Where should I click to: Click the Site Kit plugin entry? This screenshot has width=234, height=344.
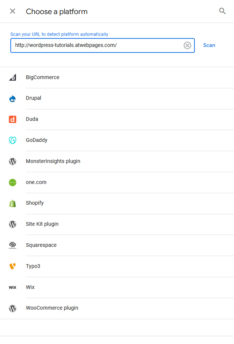pyautogui.click(x=42, y=224)
